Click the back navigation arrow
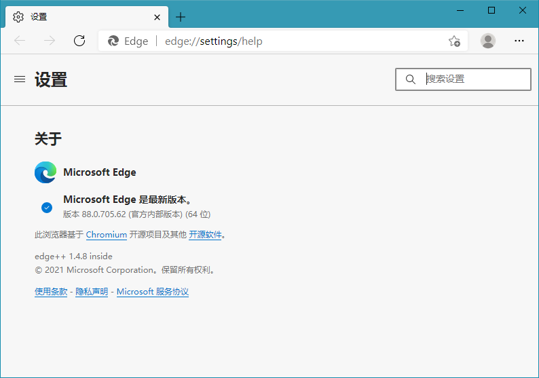The image size is (539, 378). pyautogui.click(x=20, y=41)
